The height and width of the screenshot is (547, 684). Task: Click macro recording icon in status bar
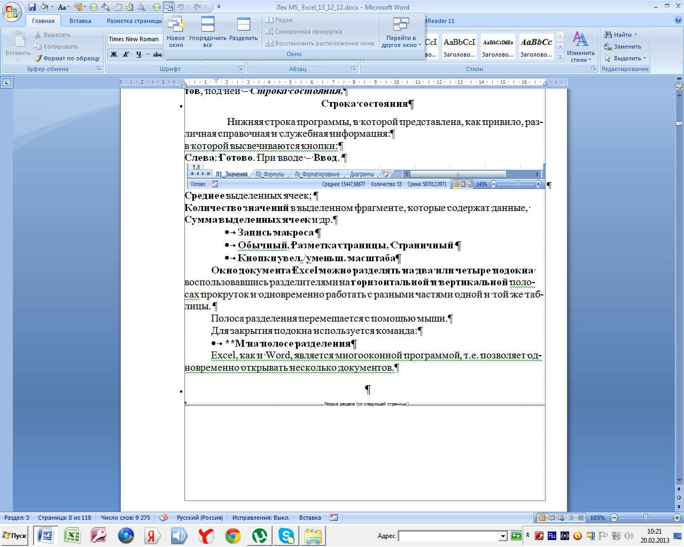click(x=334, y=518)
